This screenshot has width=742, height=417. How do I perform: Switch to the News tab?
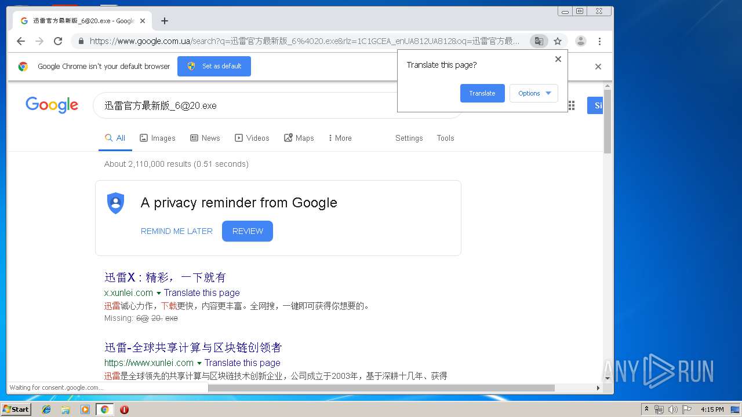(x=205, y=138)
